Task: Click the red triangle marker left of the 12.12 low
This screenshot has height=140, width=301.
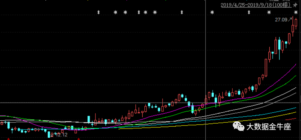Action: [x=8, y=139]
